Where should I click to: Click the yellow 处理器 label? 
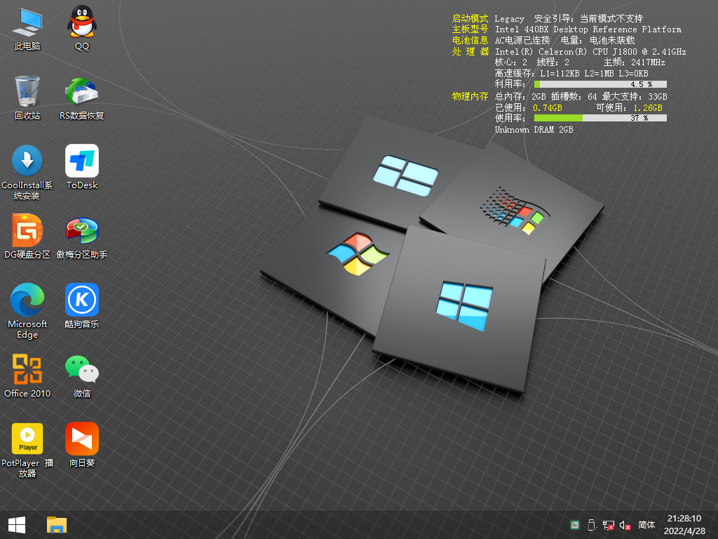[x=470, y=52]
